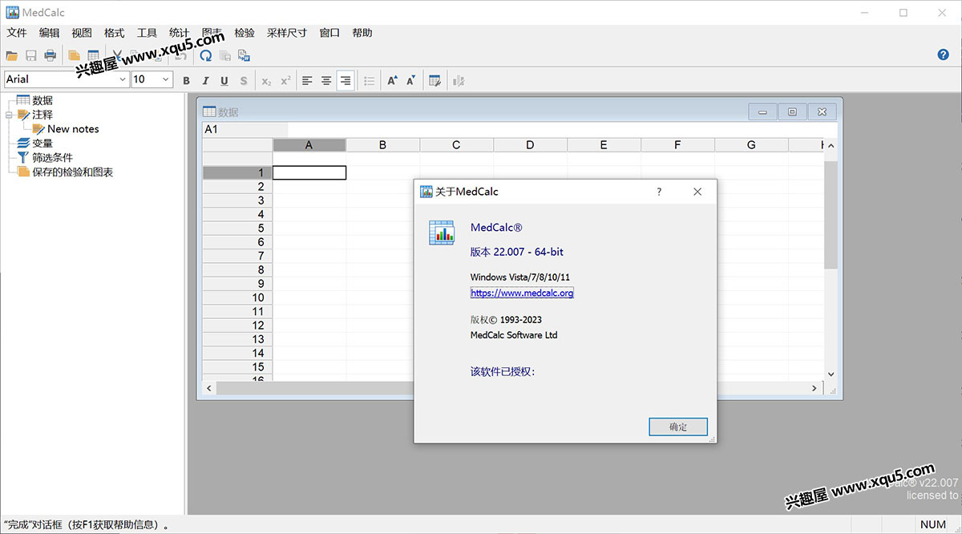Click the MedCalc logo icon in About dialog
The image size is (962, 534).
[x=442, y=232]
